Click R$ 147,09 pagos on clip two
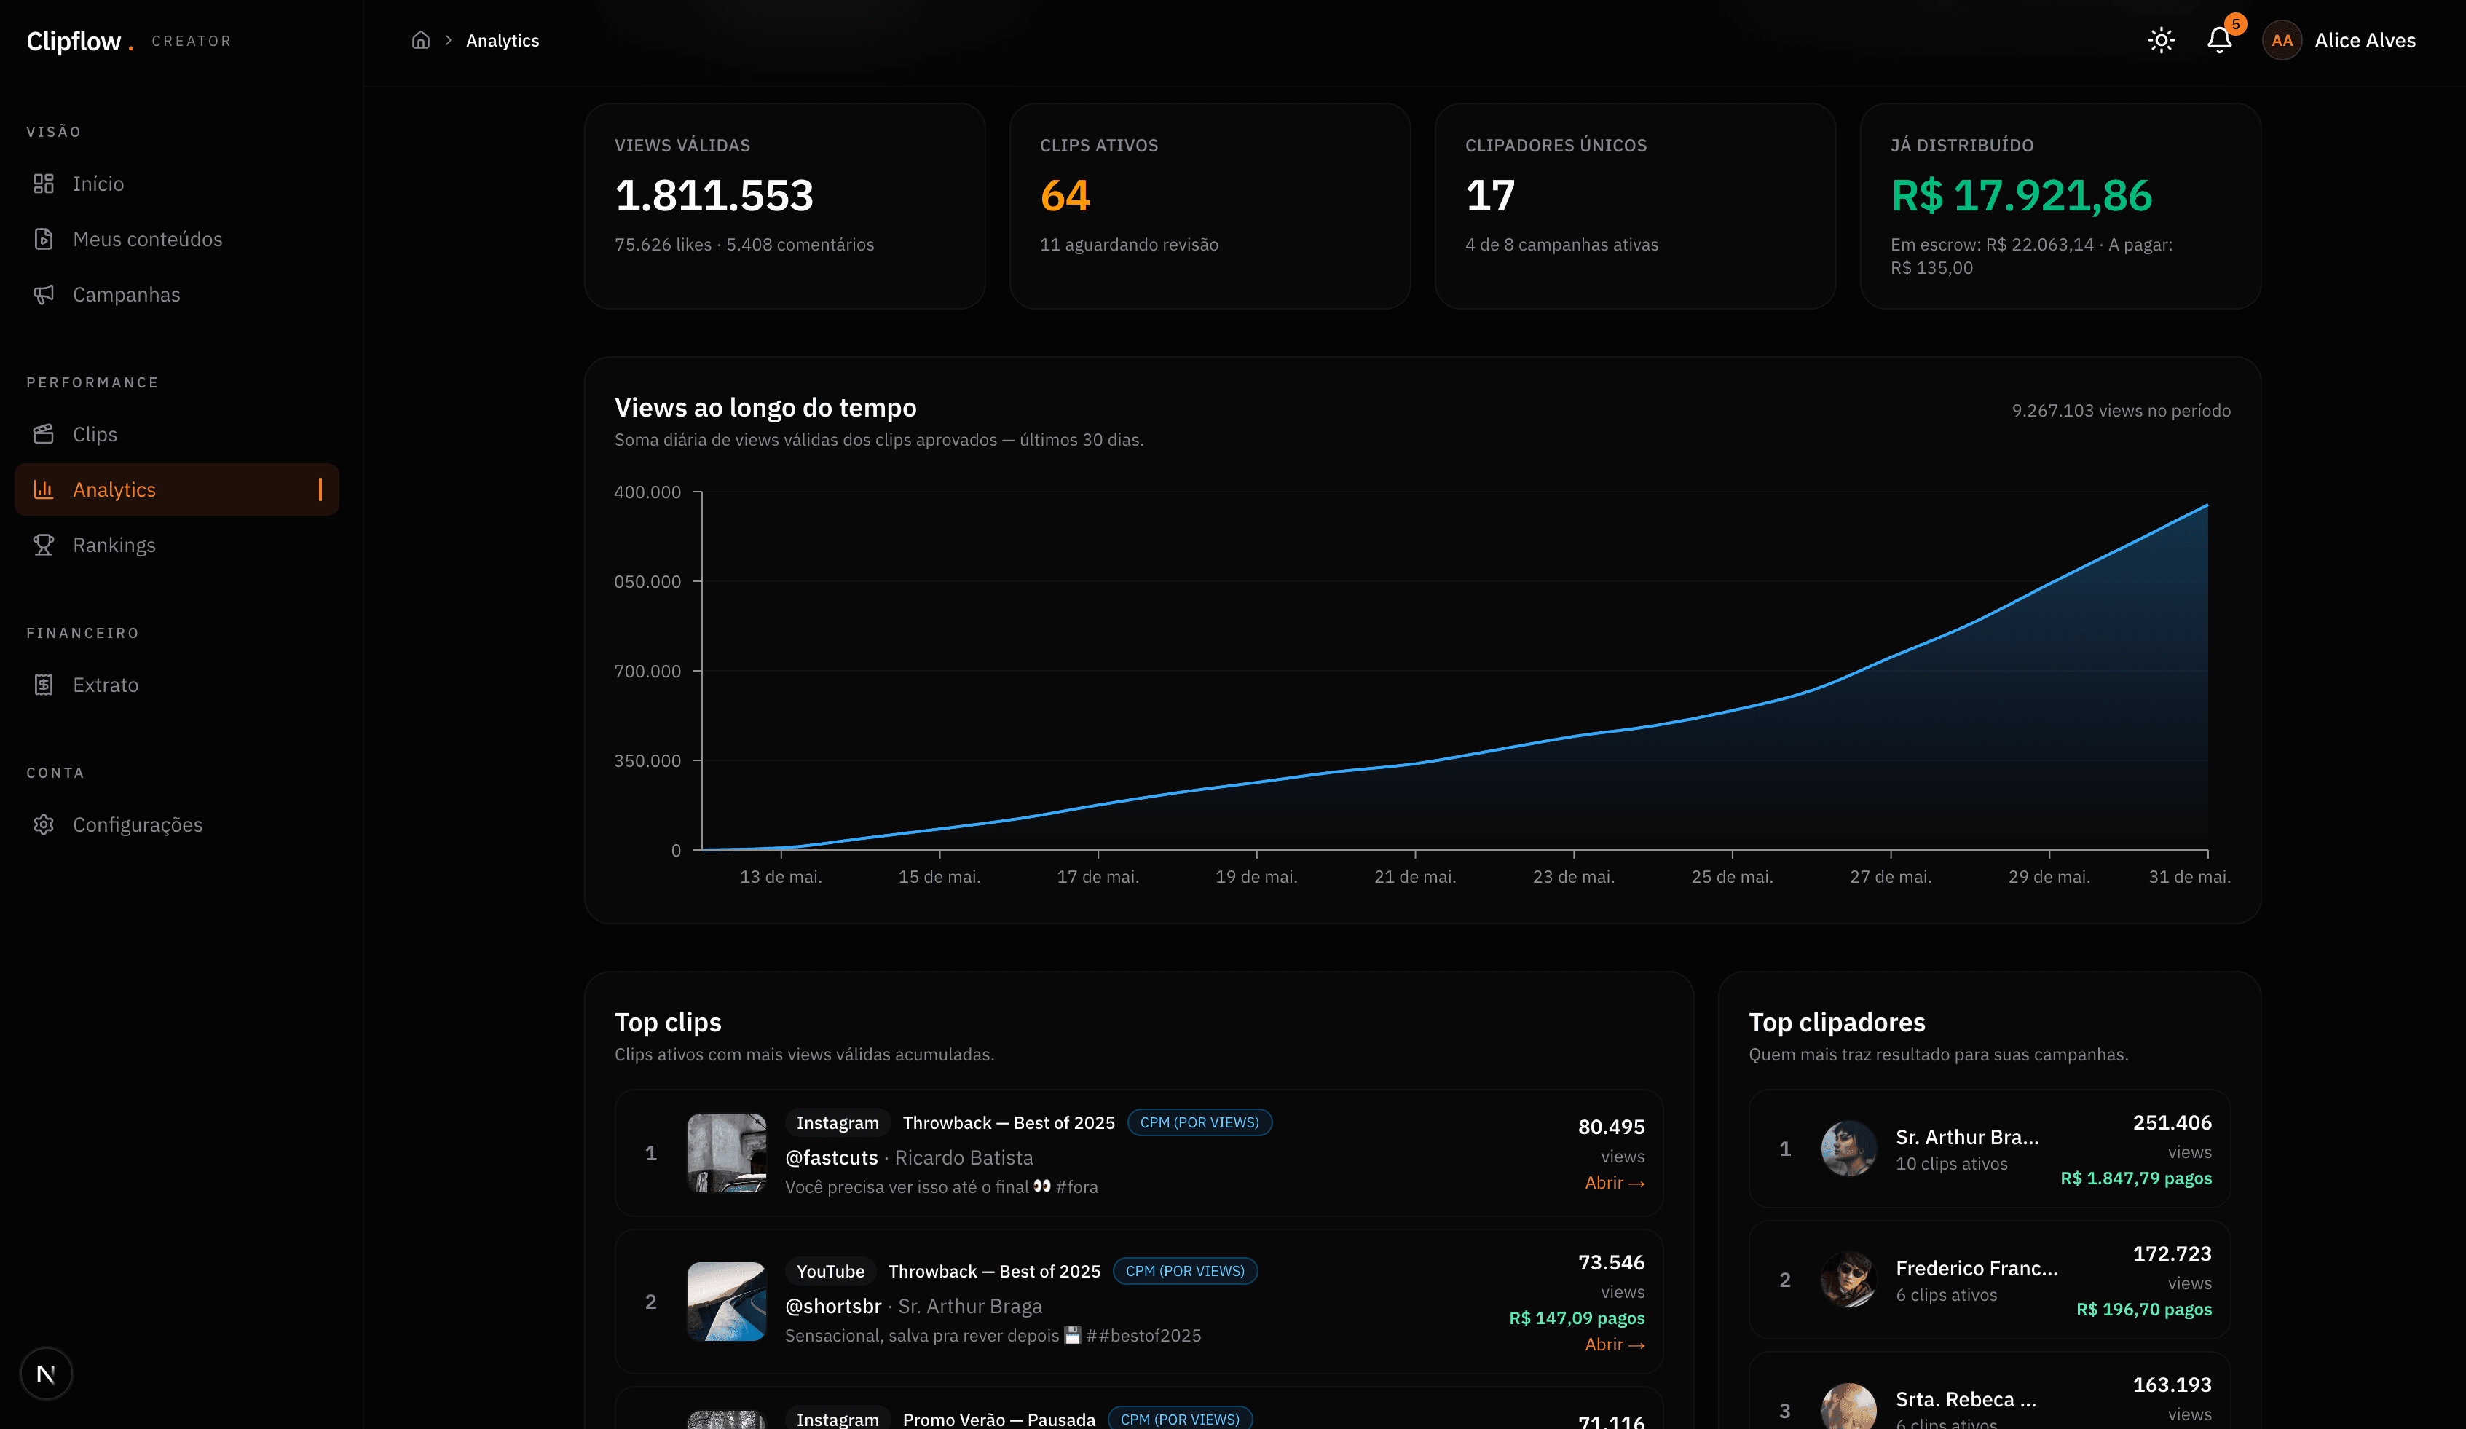This screenshot has height=1429, width=2466. [x=1577, y=1318]
